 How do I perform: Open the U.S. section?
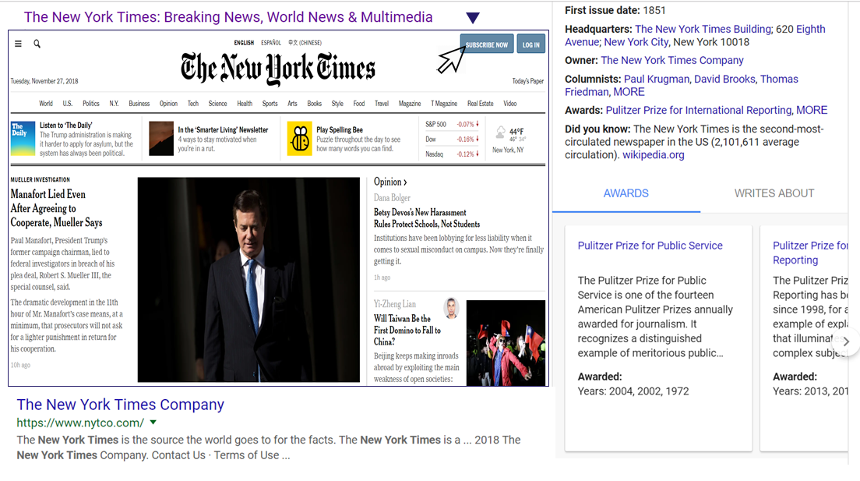click(x=68, y=103)
